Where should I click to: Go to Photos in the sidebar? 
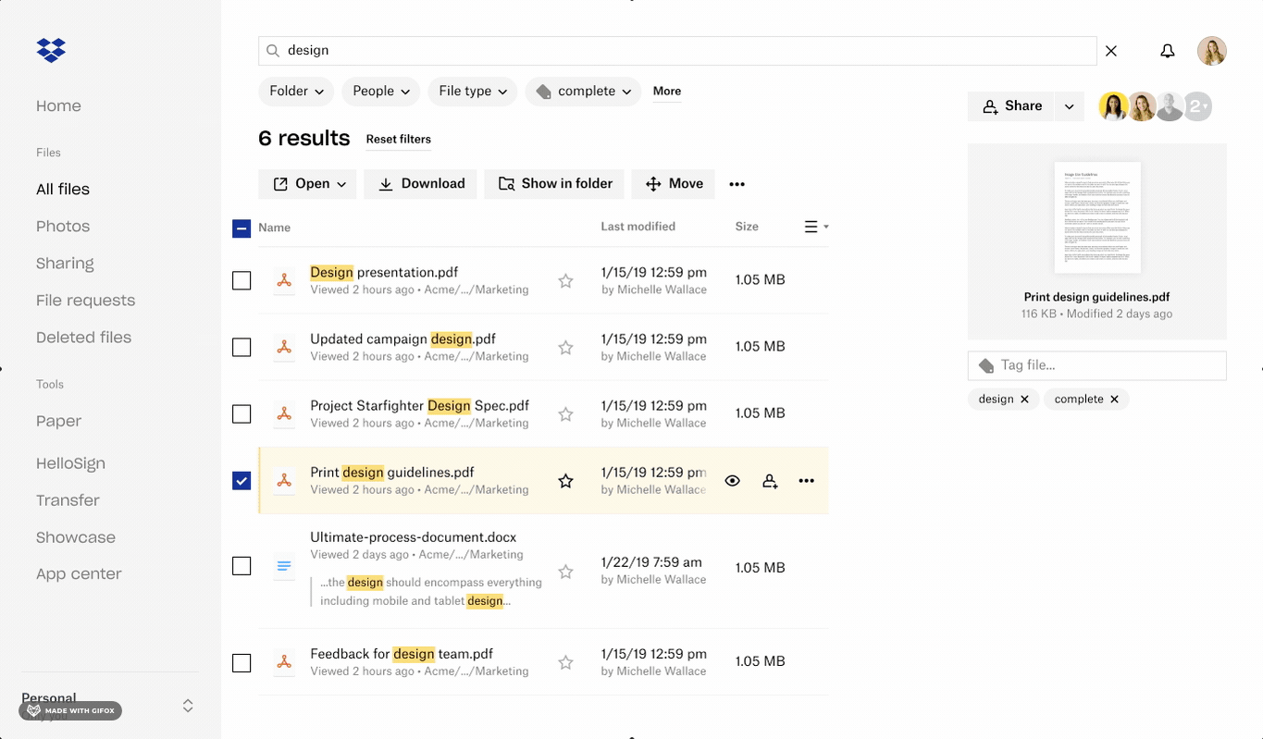coord(63,227)
